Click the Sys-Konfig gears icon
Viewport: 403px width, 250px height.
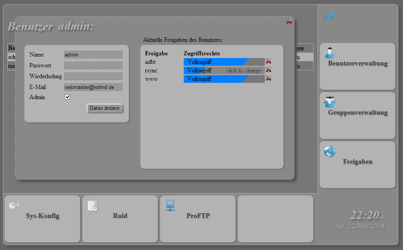[x=14, y=205]
